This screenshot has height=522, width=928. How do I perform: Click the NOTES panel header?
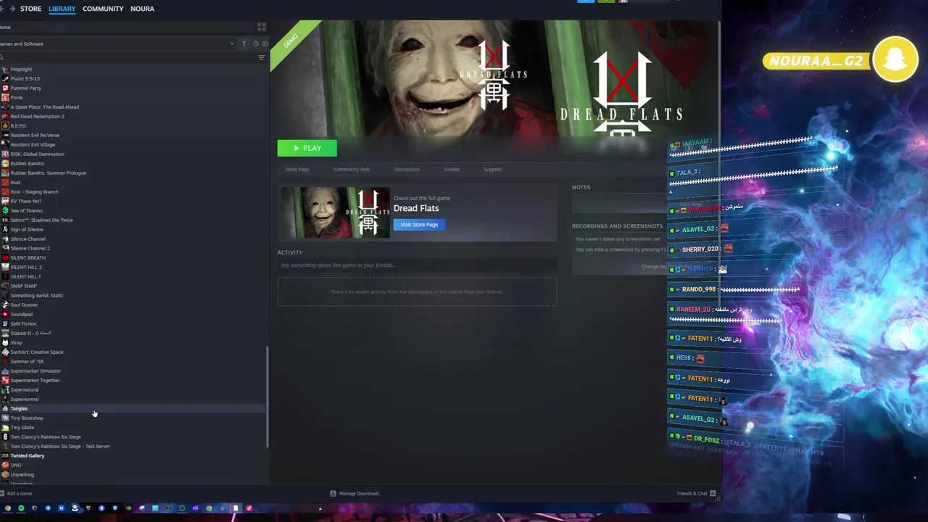(581, 187)
